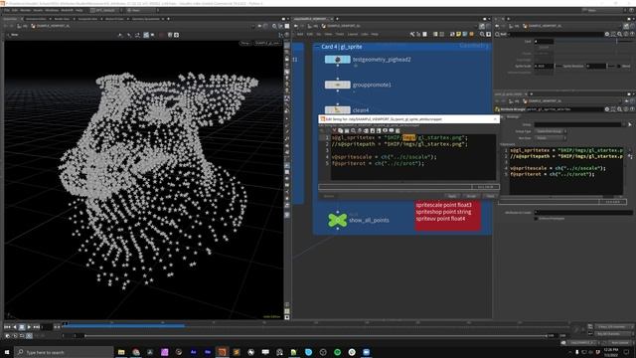Open network editor find-node magnifier

[482, 35]
